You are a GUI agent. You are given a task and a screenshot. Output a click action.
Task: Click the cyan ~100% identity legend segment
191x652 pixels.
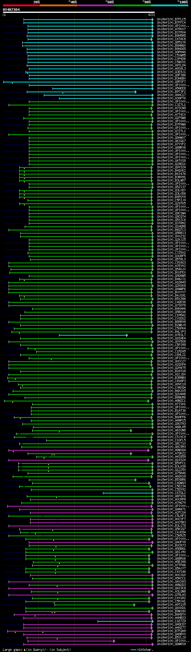tap(170, 5)
